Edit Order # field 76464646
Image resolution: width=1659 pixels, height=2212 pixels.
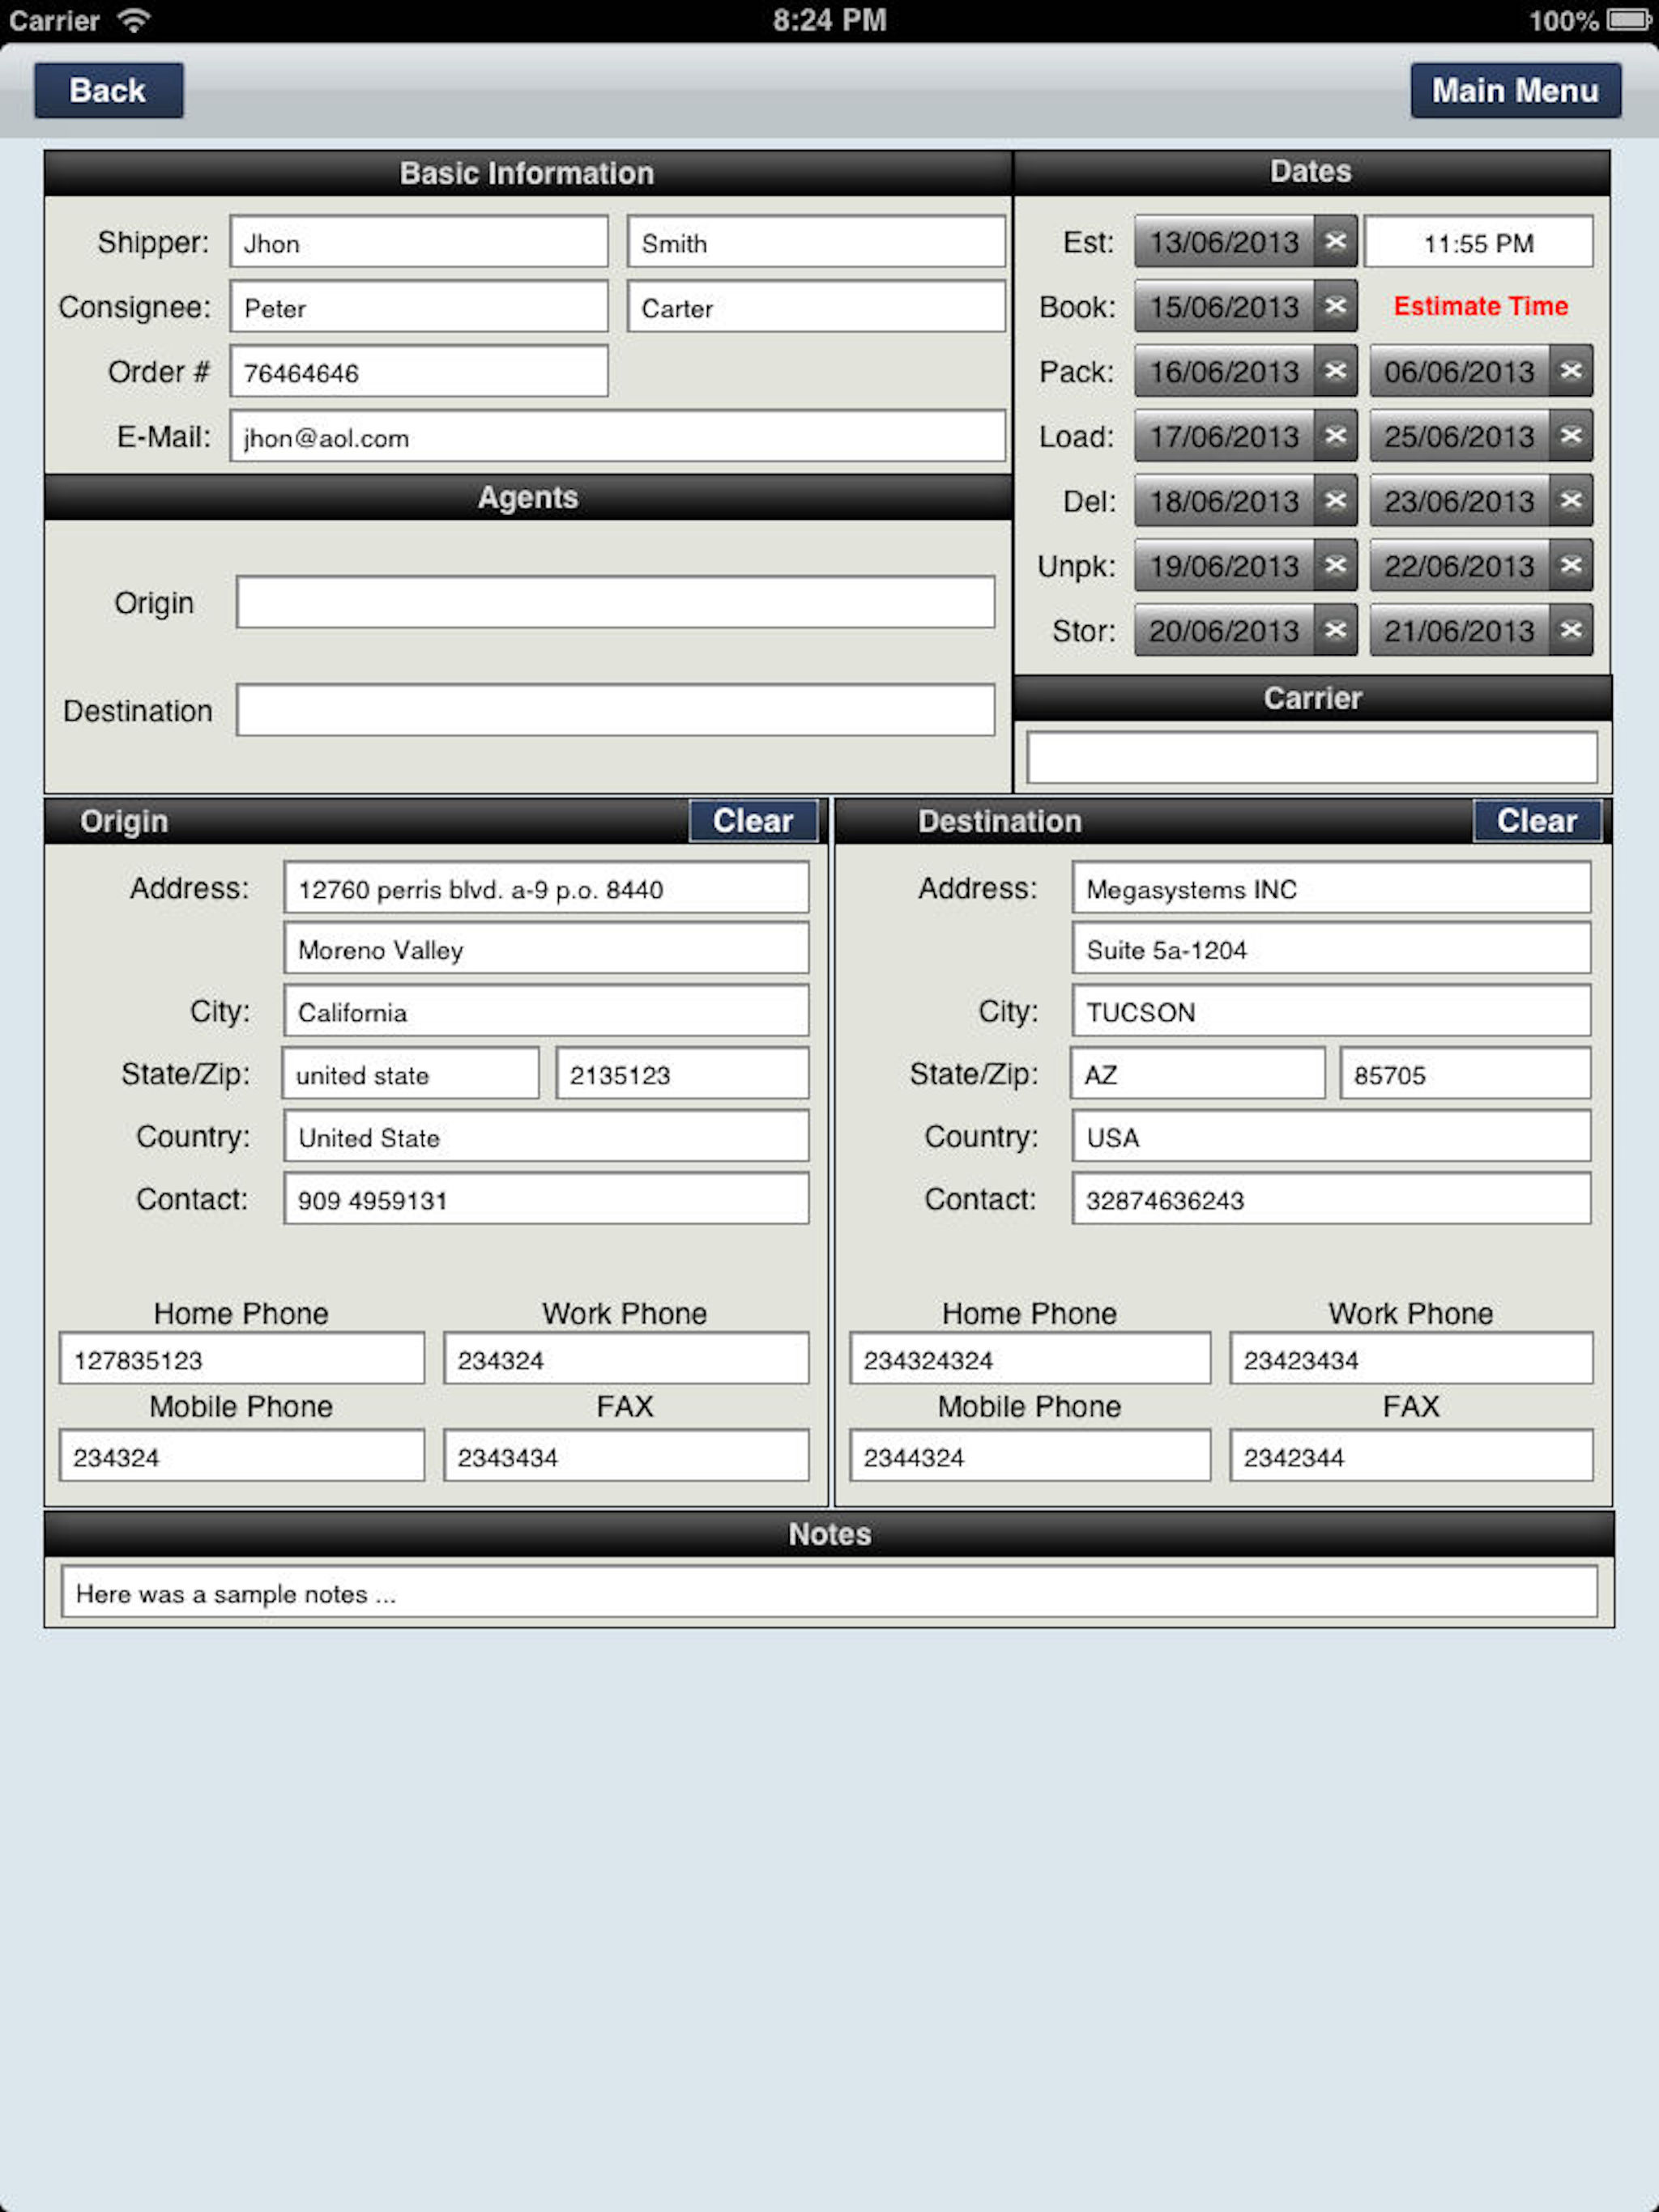pyautogui.click(x=418, y=371)
